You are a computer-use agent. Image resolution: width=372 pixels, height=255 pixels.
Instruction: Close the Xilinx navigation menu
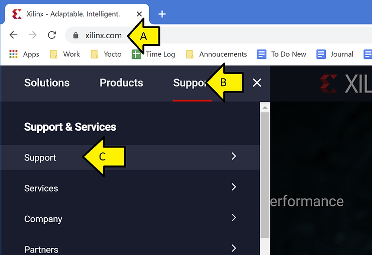coord(257,83)
